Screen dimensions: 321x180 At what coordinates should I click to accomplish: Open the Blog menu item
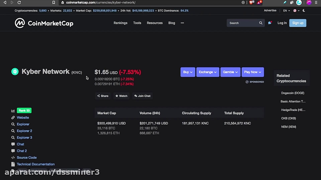172,23
